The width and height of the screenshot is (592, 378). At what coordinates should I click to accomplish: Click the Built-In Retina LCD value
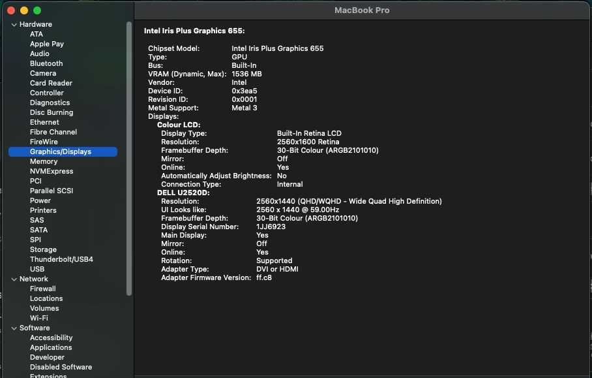click(x=309, y=133)
